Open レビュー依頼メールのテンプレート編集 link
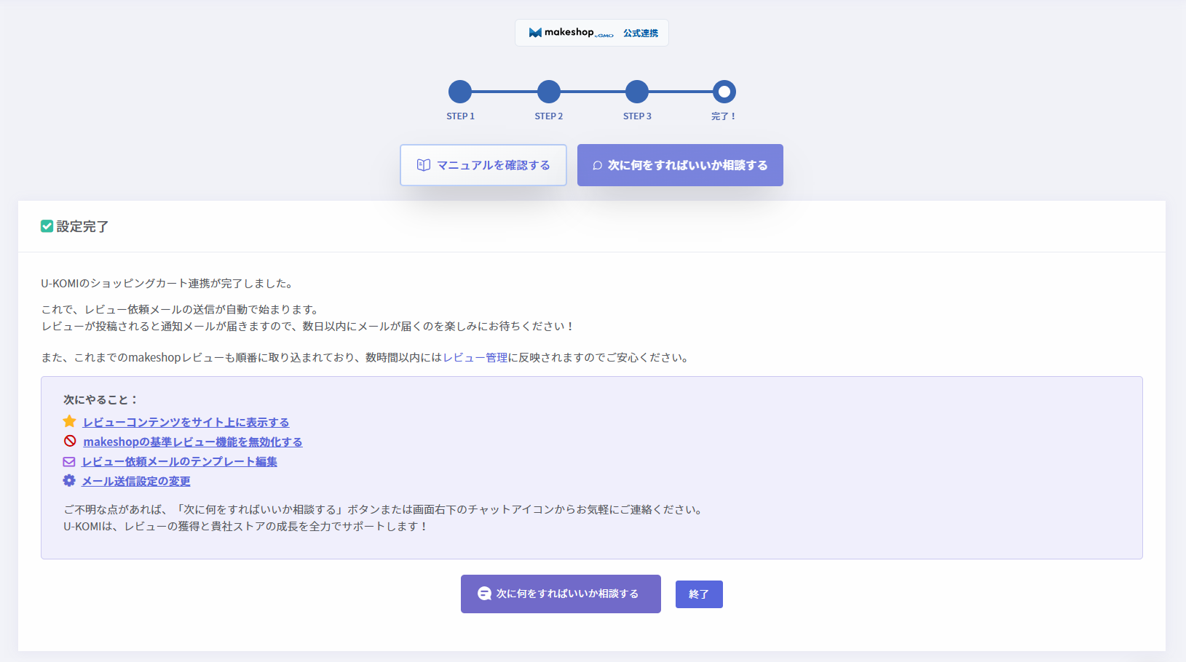Screen dimensions: 1186x662 [x=179, y=461]
